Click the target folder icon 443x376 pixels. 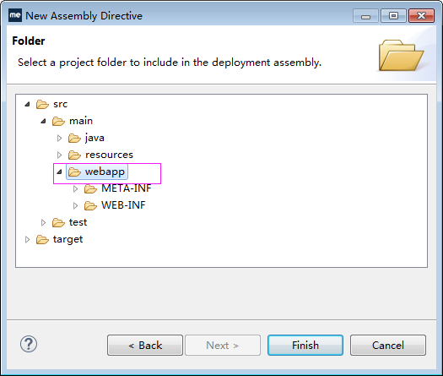pyautogui.click(x=42, y=240)
